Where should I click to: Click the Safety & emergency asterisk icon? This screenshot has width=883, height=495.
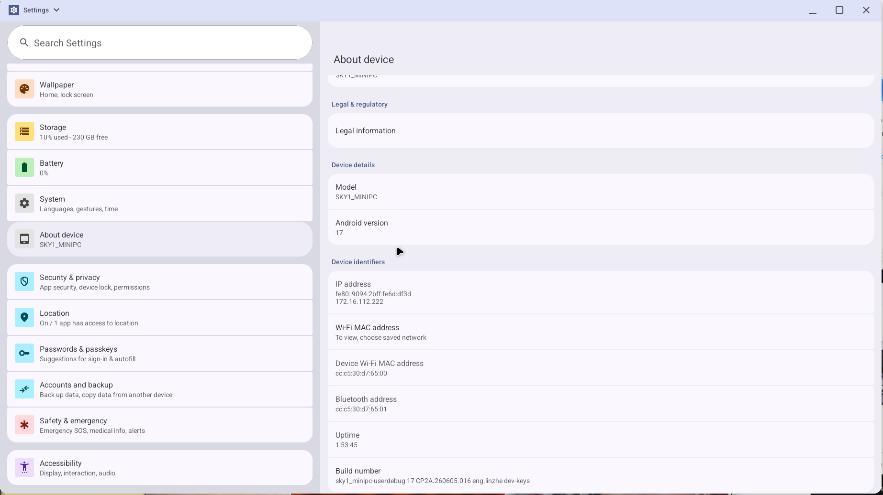click(x=24, y=425)
